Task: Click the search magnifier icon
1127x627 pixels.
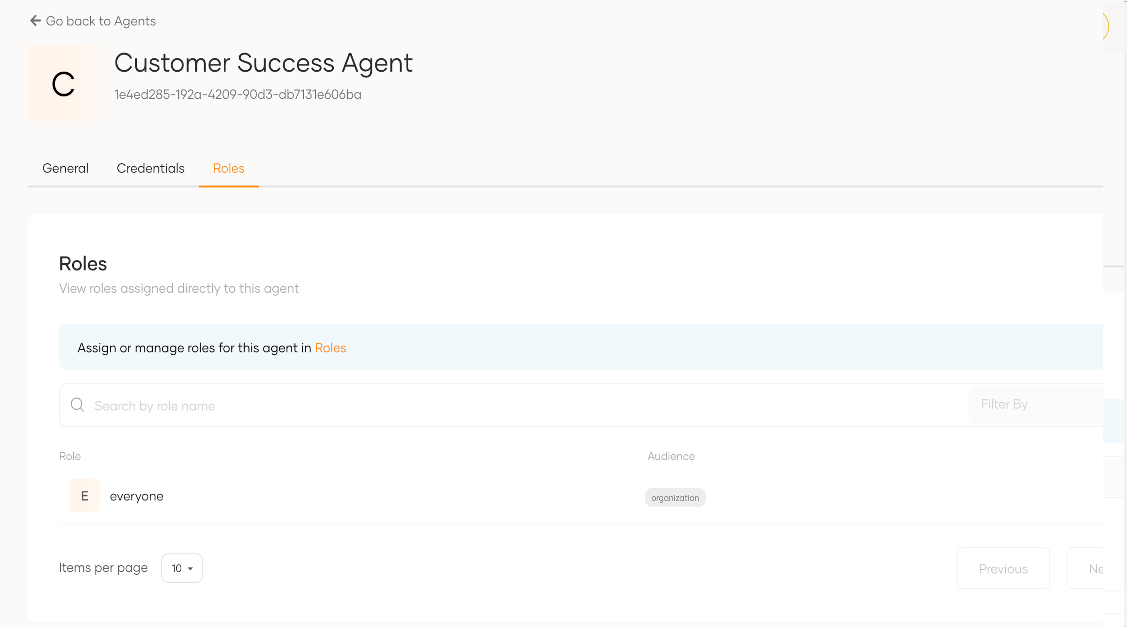Action: pos(77,405)
